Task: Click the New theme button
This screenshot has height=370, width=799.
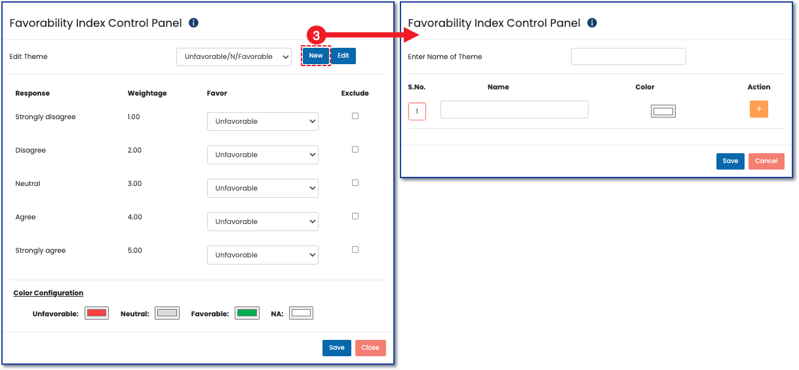Action: (x=316, y=56)
